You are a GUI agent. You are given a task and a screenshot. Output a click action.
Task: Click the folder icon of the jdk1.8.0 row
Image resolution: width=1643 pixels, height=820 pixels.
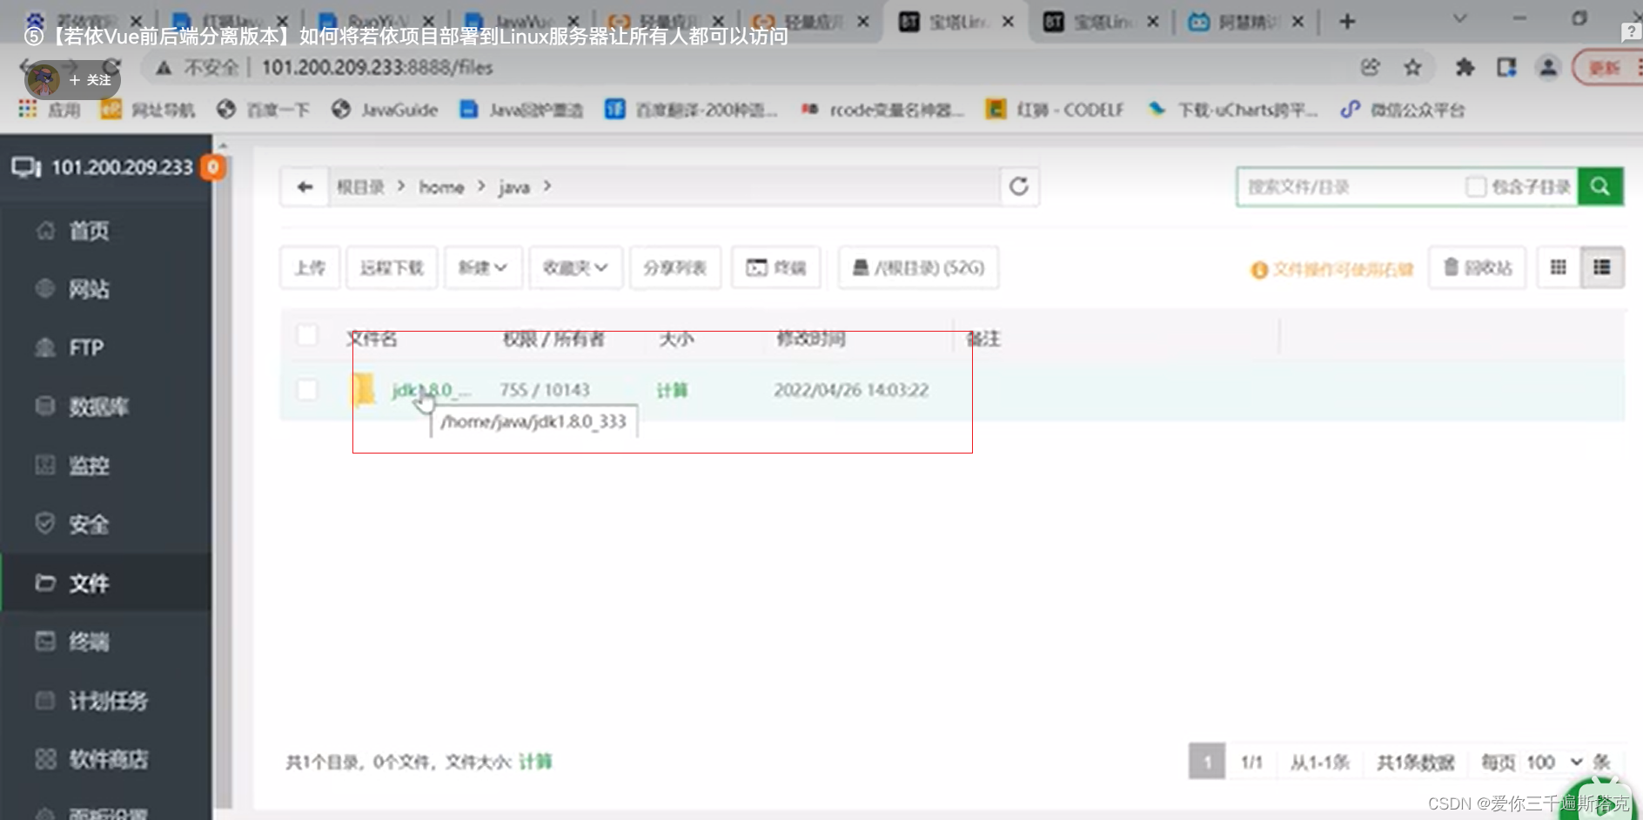(x=363, y=390)
